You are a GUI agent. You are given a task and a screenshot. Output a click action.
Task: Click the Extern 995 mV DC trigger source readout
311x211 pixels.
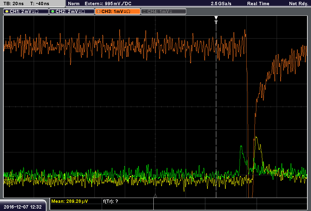pos(108,4)
